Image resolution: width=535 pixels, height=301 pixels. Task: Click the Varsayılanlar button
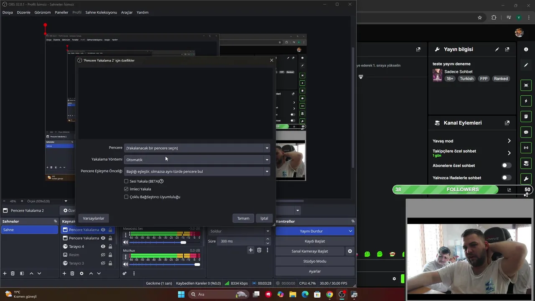[94, 218]
